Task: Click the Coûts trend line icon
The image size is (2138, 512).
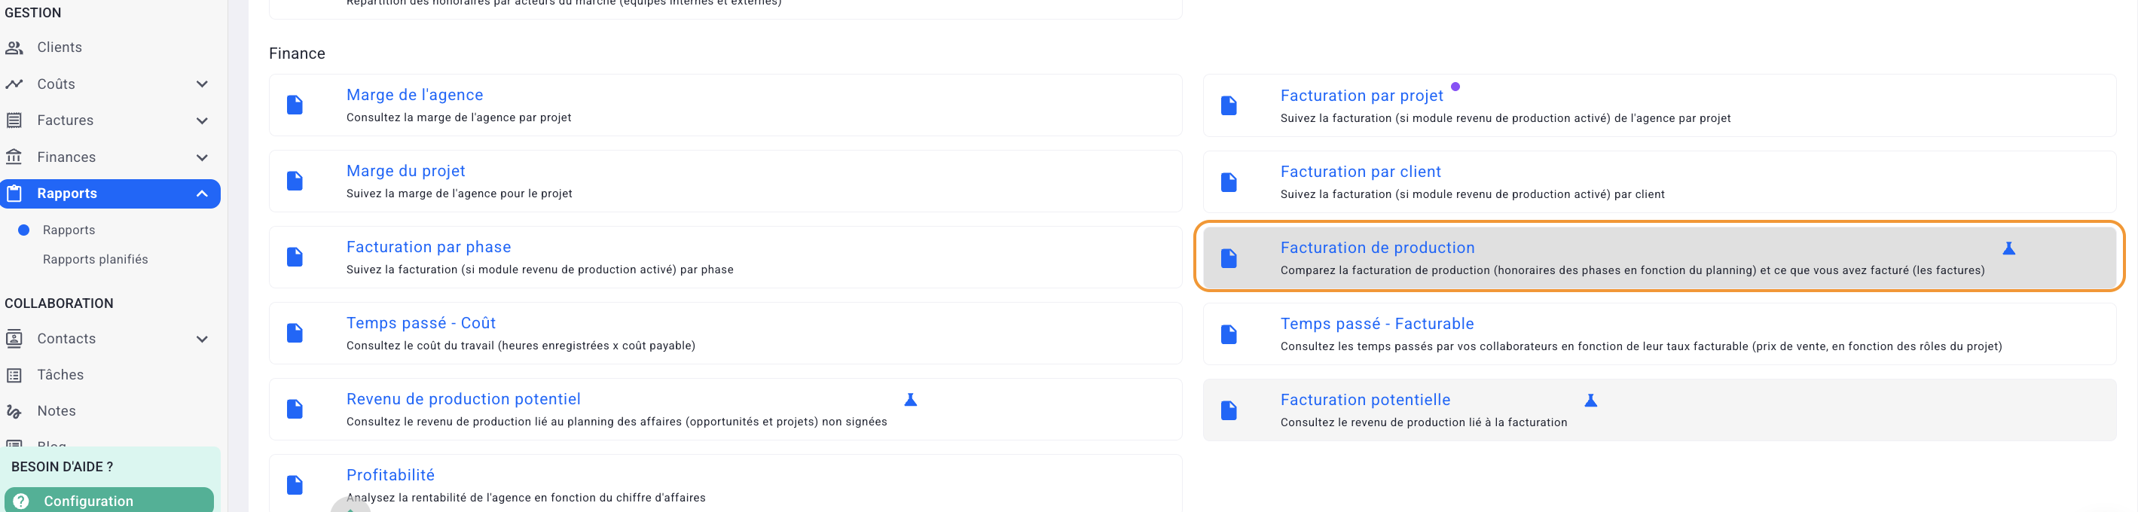Action: (x=14, y=84)
